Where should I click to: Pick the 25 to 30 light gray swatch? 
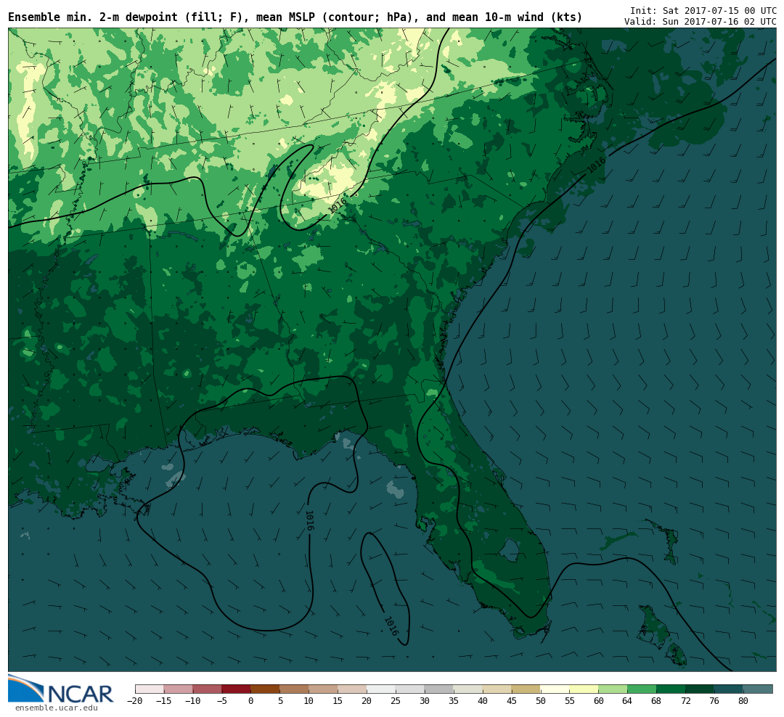pos(410,689)
